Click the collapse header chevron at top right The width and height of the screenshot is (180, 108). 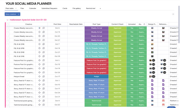click(173, 14)
